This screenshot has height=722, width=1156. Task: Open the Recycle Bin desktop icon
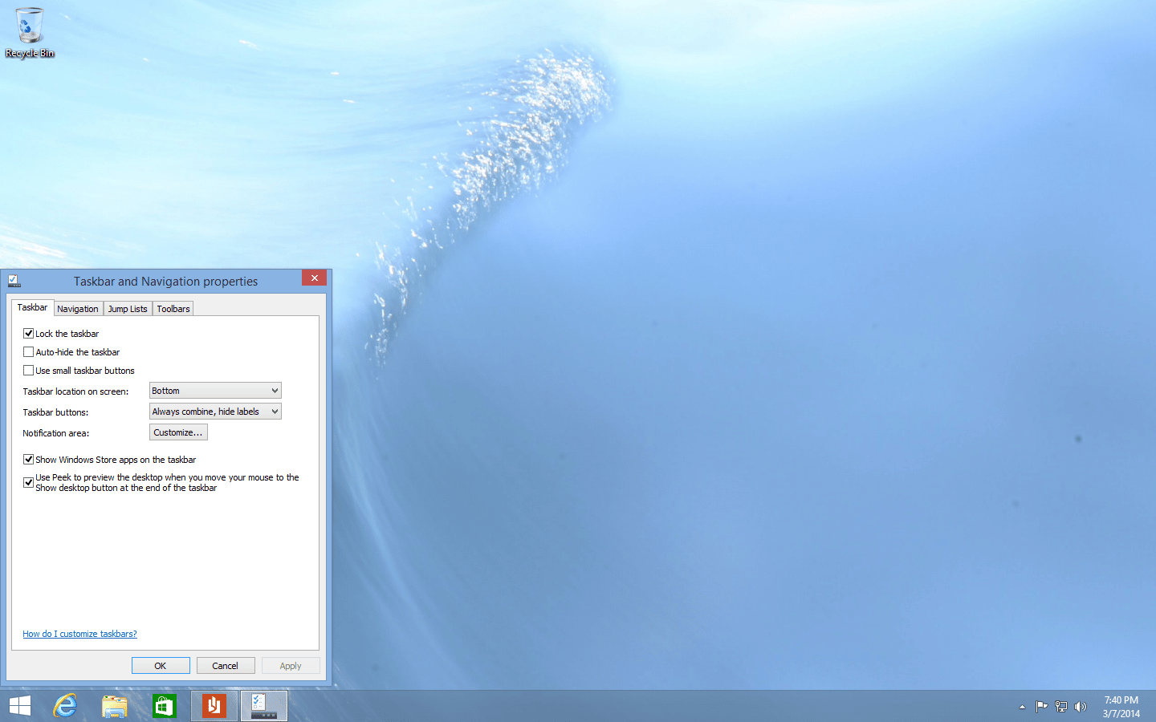[30, 33]
